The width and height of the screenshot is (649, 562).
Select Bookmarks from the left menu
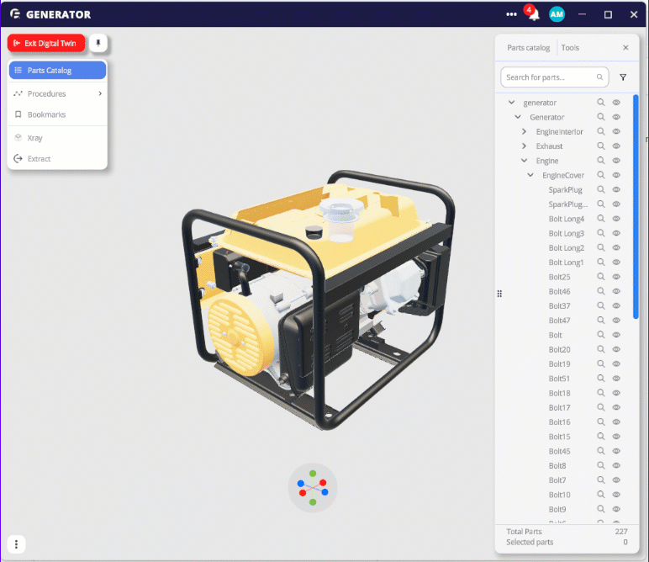pyautogui.click(x=46, y=114)
